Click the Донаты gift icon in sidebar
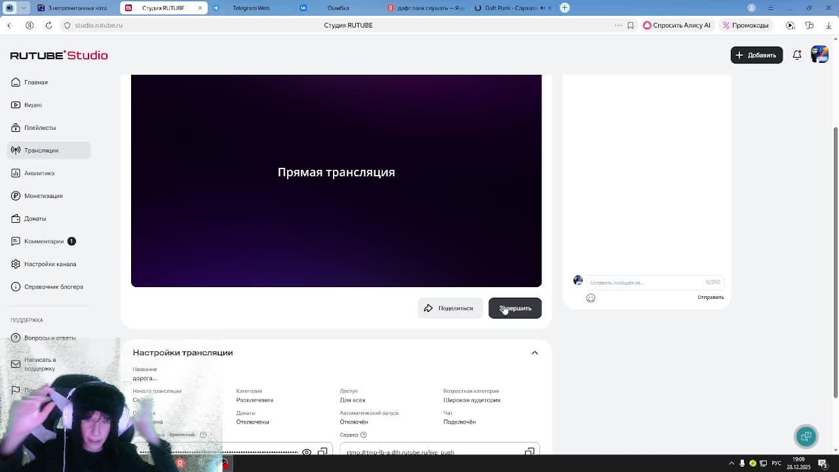 pyautogui.click(x=16, y=218)
